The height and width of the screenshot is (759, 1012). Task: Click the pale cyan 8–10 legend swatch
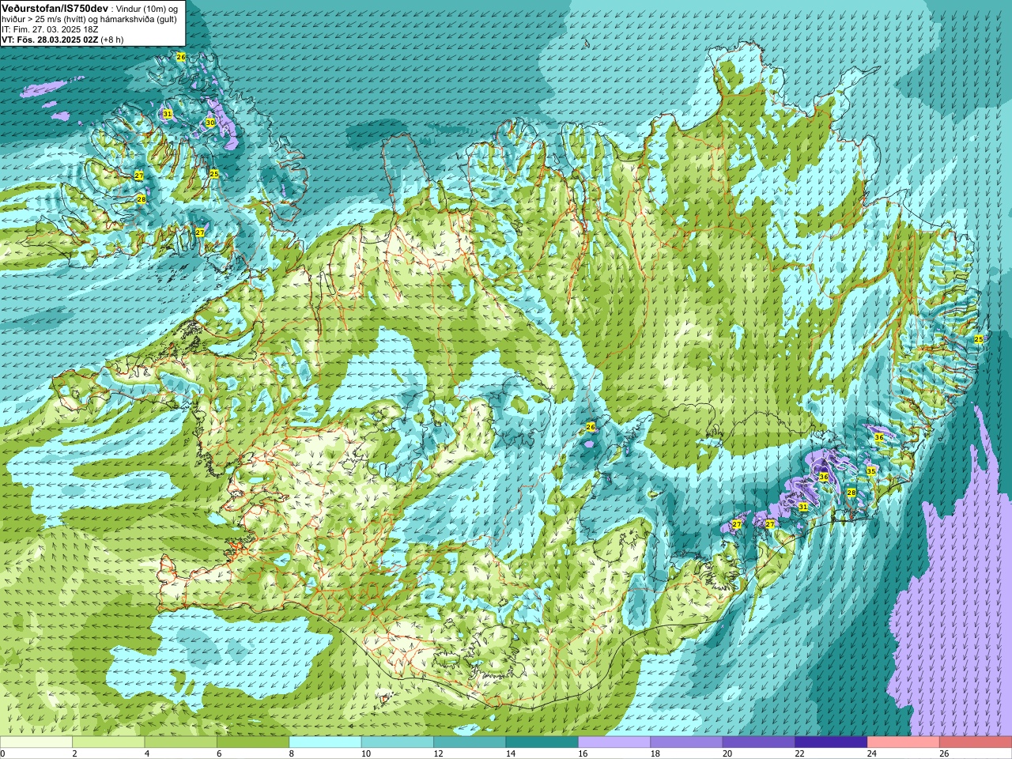pyautogui.click(x=326, y=742)
